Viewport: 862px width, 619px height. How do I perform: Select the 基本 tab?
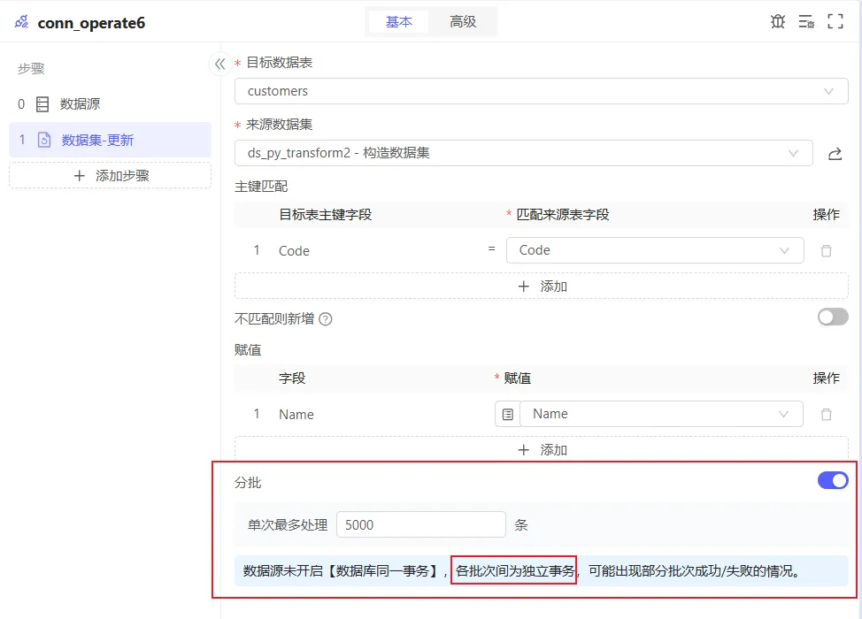click(x=399, y=22)
